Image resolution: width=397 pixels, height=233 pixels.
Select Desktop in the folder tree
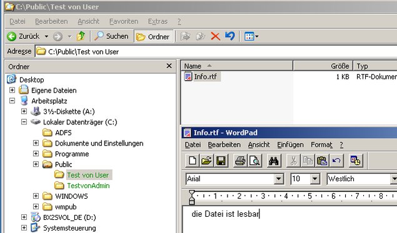32,80
